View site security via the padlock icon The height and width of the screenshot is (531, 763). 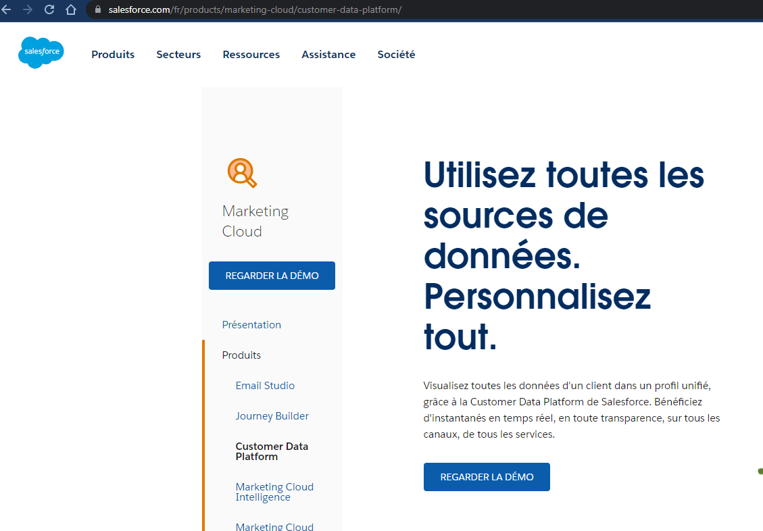pyautogui.click(x=97, y=9)
